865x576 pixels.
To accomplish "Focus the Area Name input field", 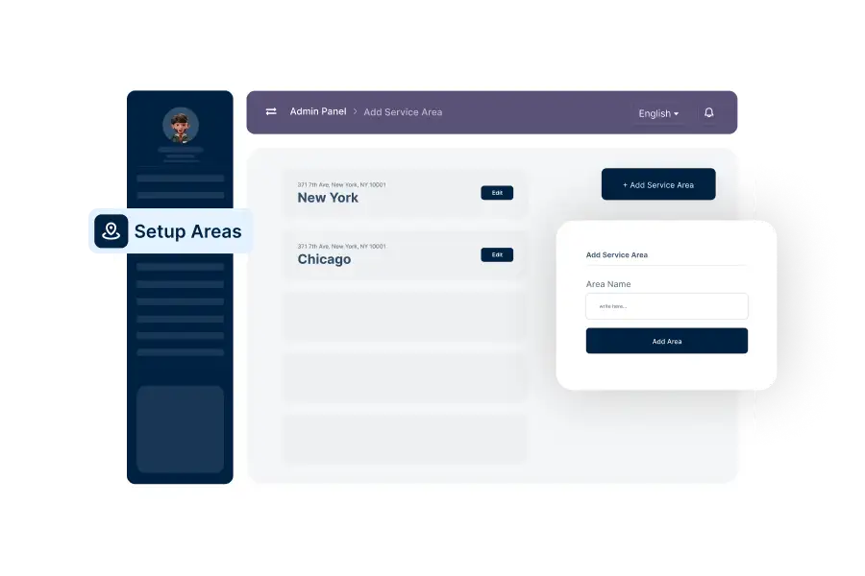I will click(x=666, y=306).
